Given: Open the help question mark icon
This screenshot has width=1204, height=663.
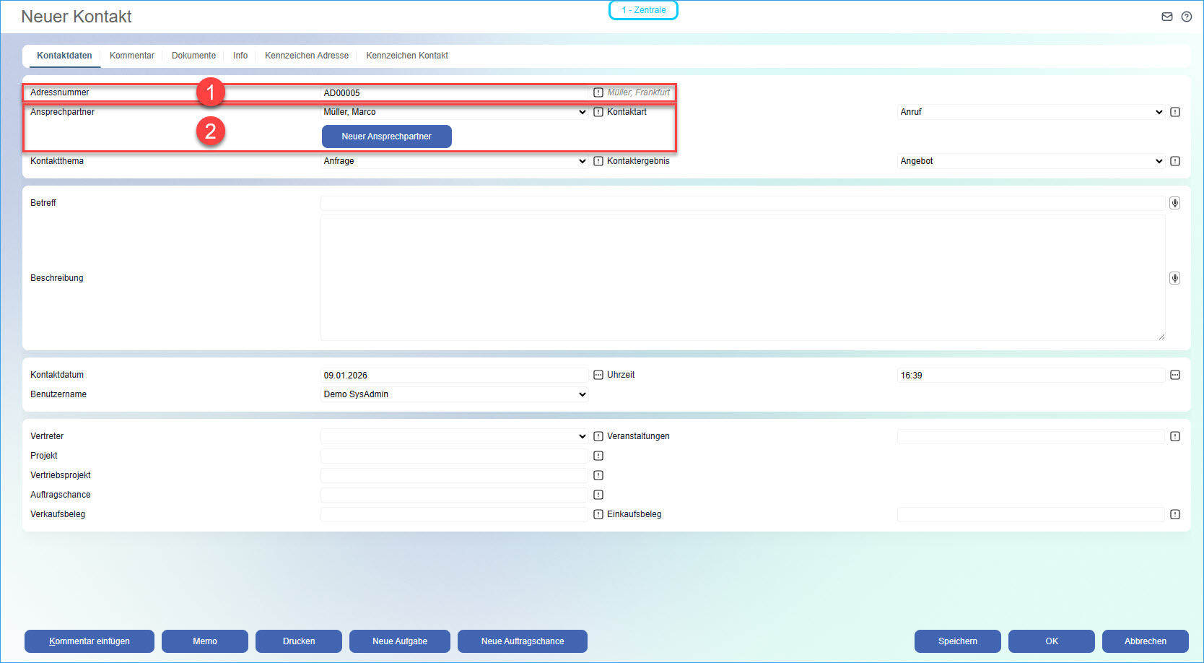Looking at the screenshot, I should click(x=1186, y=17).
